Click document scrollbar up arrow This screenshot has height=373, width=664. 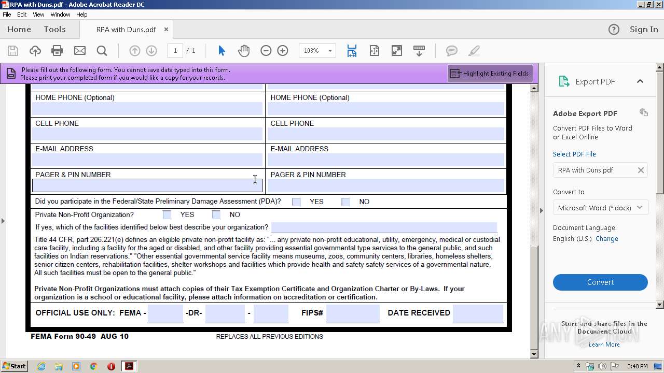click(534, 89)
